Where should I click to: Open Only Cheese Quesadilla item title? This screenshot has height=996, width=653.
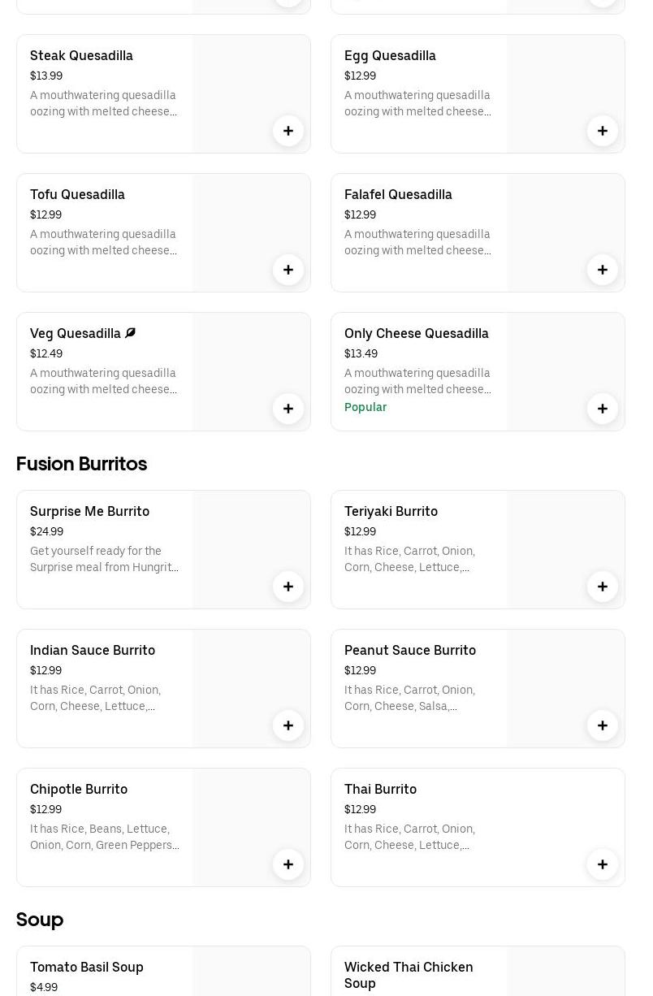[416, 333]
